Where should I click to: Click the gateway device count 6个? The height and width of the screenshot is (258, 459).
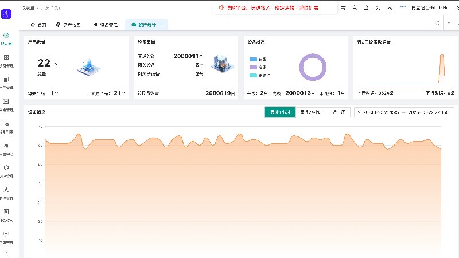199,65
